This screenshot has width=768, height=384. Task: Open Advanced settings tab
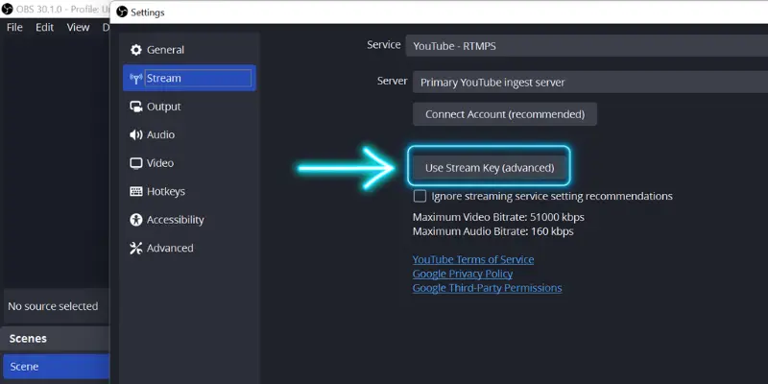pos(189,248)
